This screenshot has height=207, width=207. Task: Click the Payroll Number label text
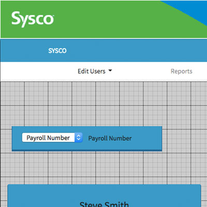coord(110,138)
